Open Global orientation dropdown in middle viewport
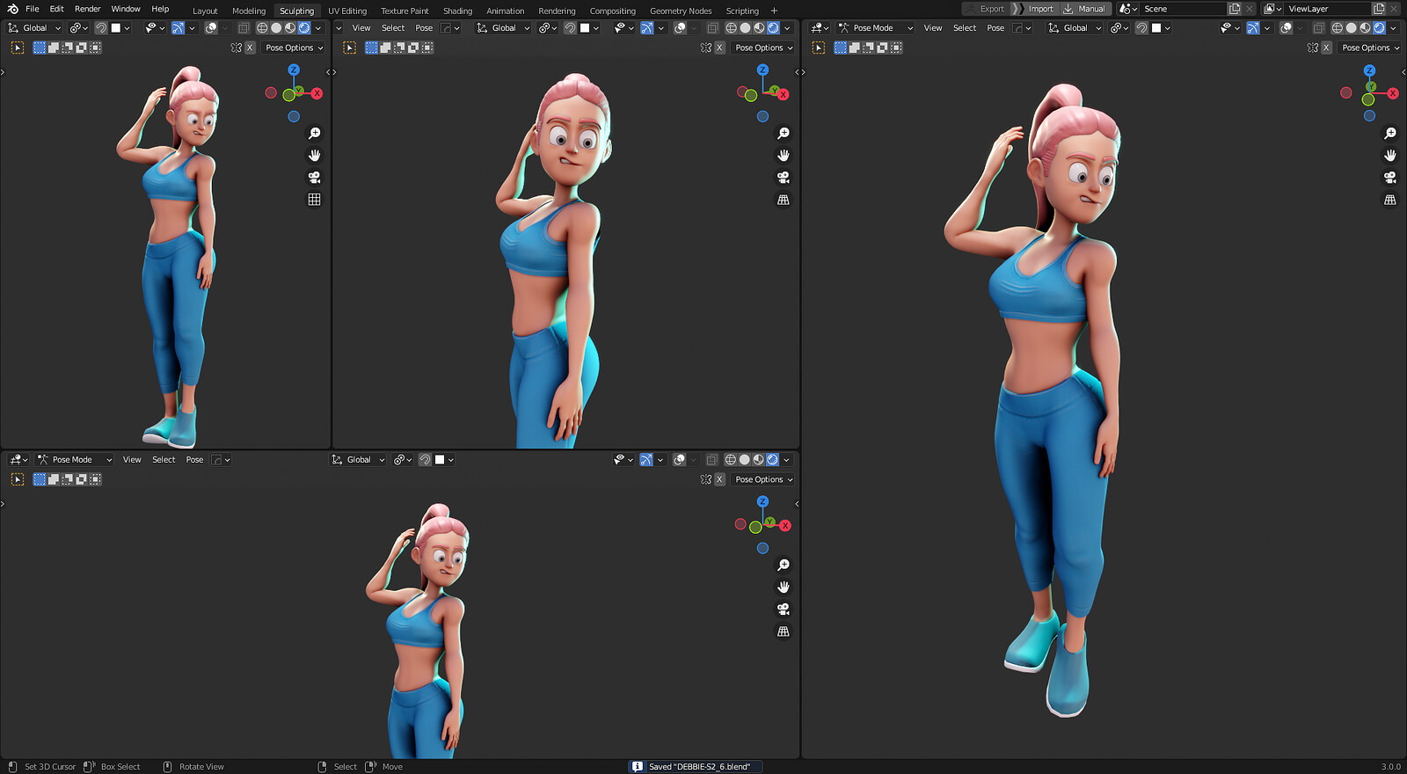The height and width of the screenshot is (774, 1407). coord(503,28)
